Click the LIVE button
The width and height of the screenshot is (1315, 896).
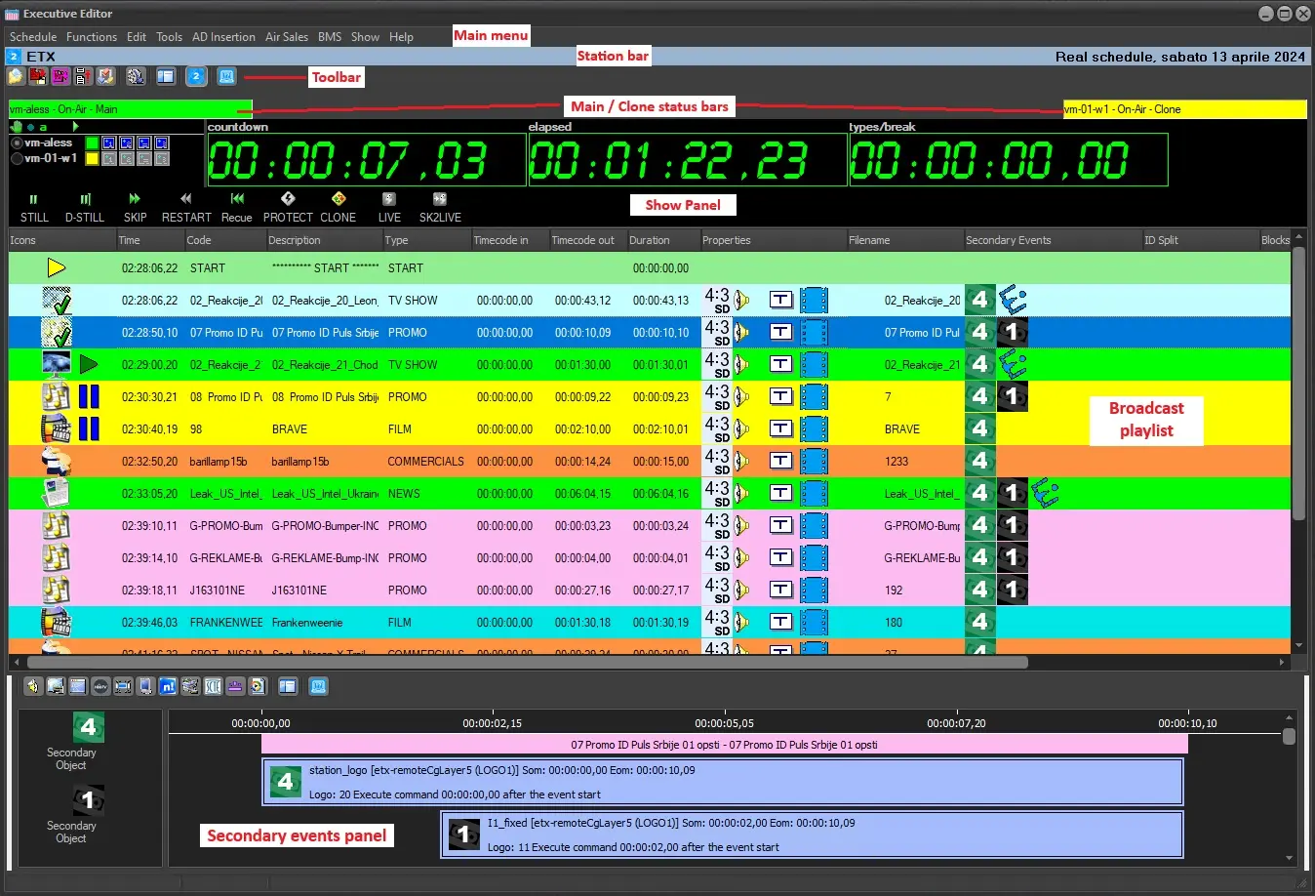pyautogui.click(x=389, y=206)
